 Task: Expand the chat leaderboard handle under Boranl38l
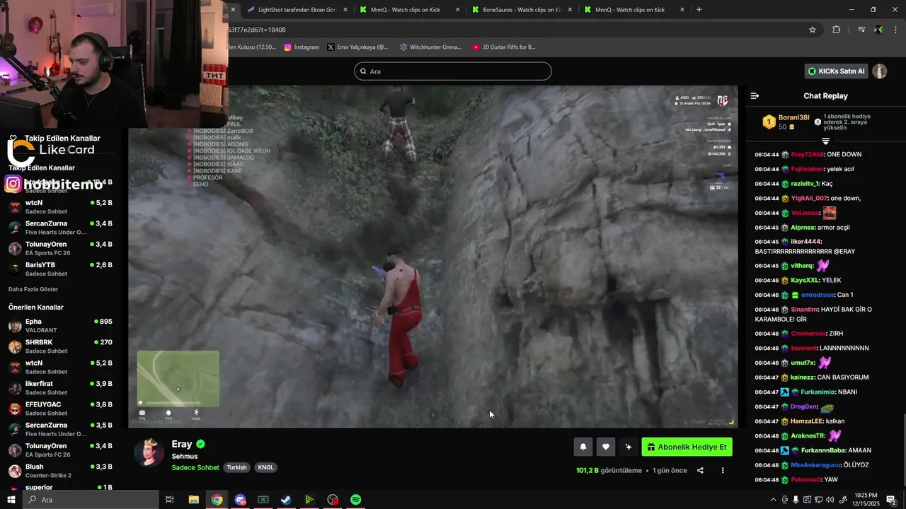(825, 141)
